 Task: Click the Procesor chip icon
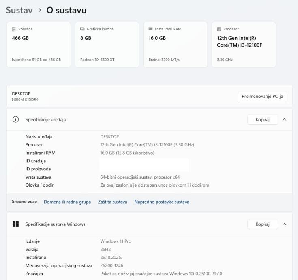click(x=219, y=29)
